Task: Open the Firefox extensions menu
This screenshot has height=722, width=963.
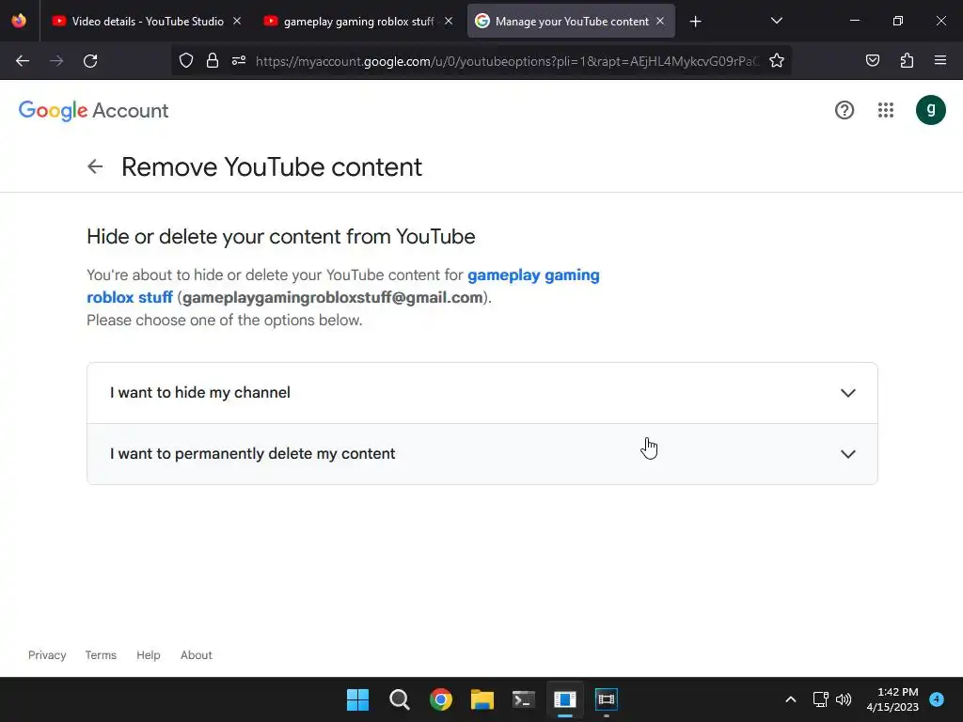Action: pos(907,60)
